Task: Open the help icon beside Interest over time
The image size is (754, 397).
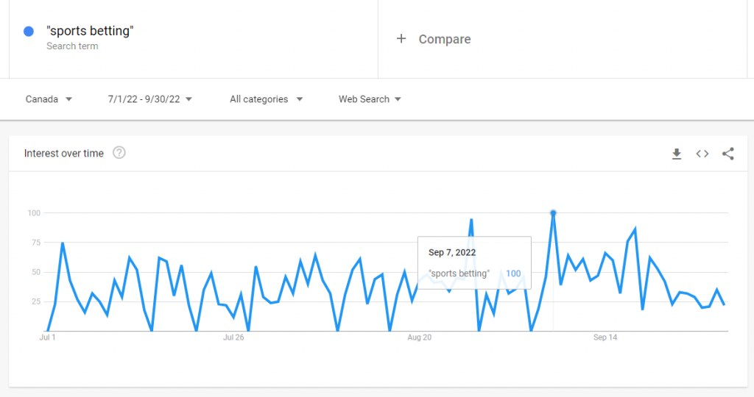Action: (119, 153)
